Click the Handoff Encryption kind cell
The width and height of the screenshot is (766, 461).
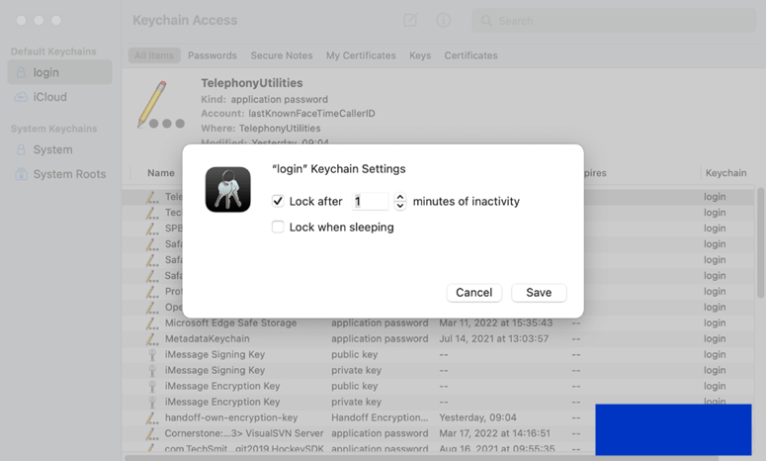coord(380,417)
